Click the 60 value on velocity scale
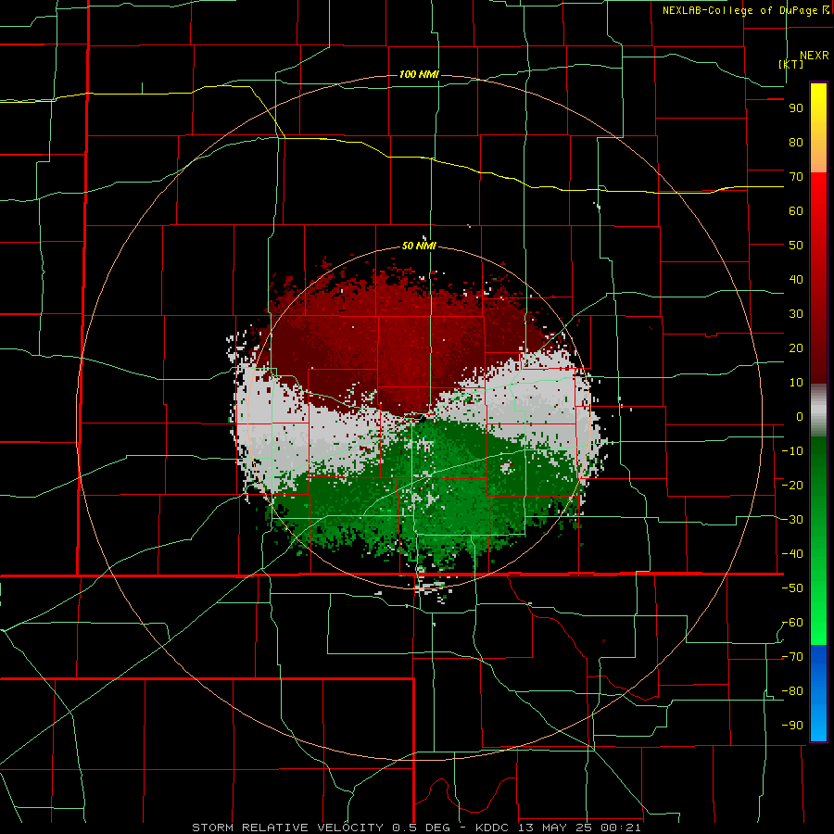This screenshot has width=834, height=834. tap(796, 211)
